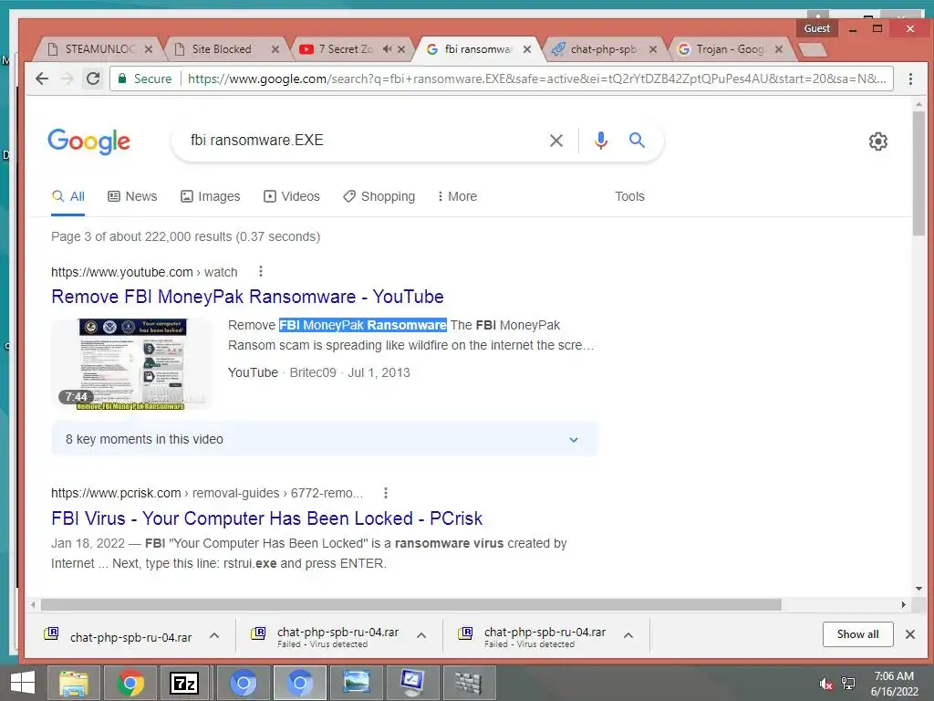Click scrollbar down arrow
Screen dimensions: 934x701
[x=918, y=589]
